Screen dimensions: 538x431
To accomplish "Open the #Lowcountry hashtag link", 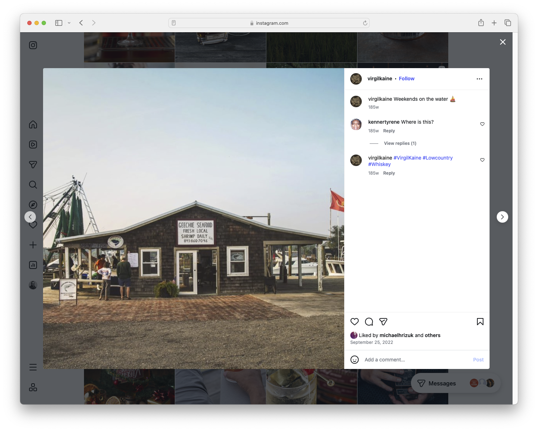I will coord(438,158).
